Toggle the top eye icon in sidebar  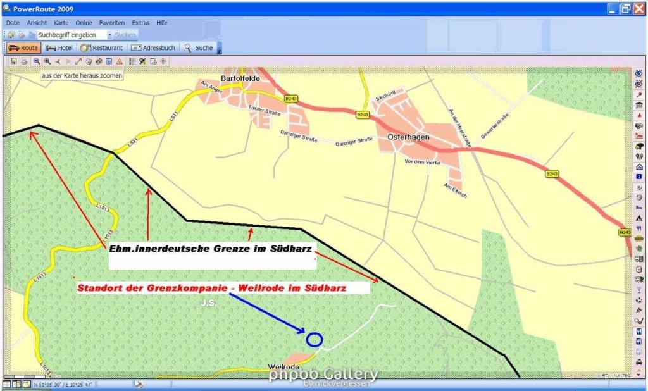(639, 73)
